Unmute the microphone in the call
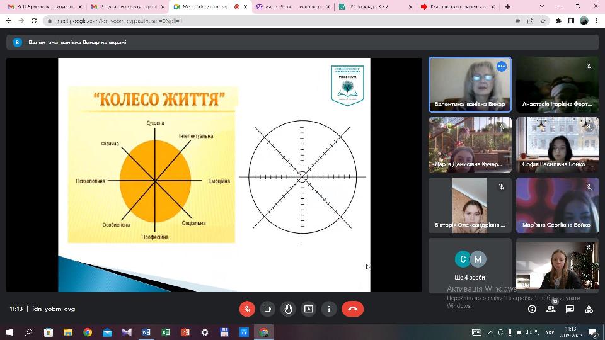 [247, 309]
